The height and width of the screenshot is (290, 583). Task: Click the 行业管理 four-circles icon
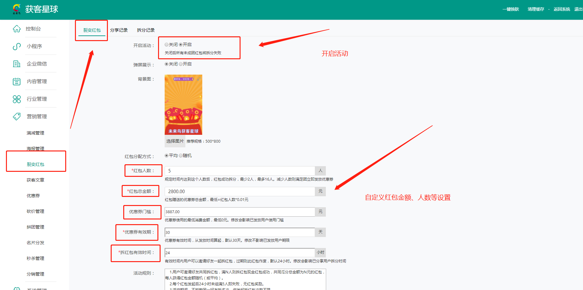(17, 99)
